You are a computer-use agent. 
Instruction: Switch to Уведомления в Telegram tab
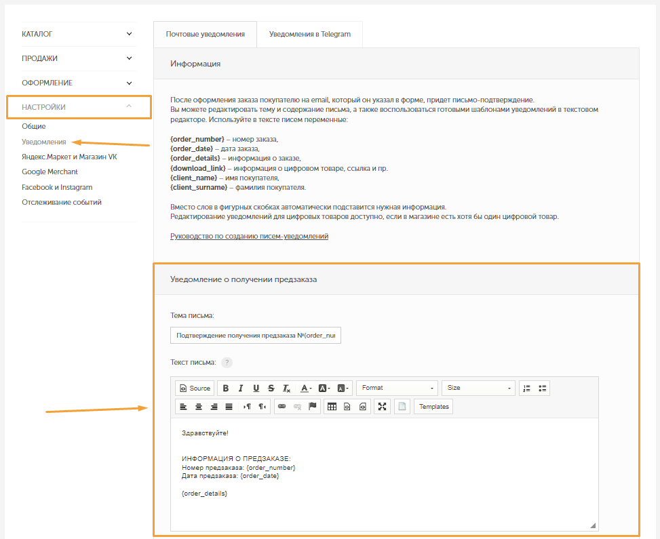click(310, 34)
